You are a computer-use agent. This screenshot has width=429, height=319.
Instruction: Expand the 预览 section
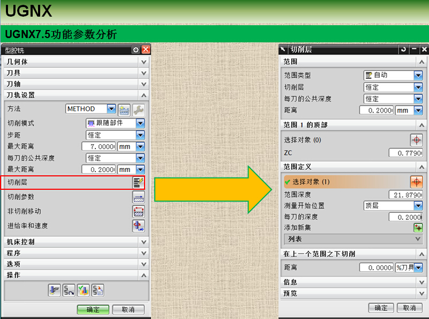pos(422,294)
